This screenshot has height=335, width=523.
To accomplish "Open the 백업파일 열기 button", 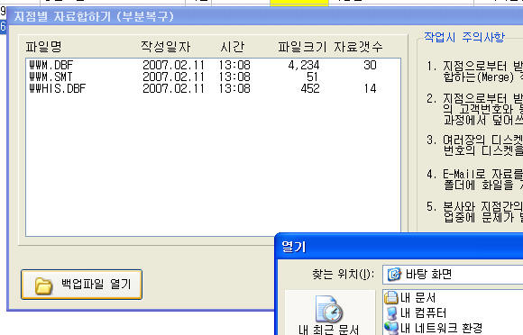I will (81, 285).
